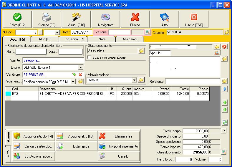
Task: Open the Pagamento folder icon
Action: [x=80, y=81]
